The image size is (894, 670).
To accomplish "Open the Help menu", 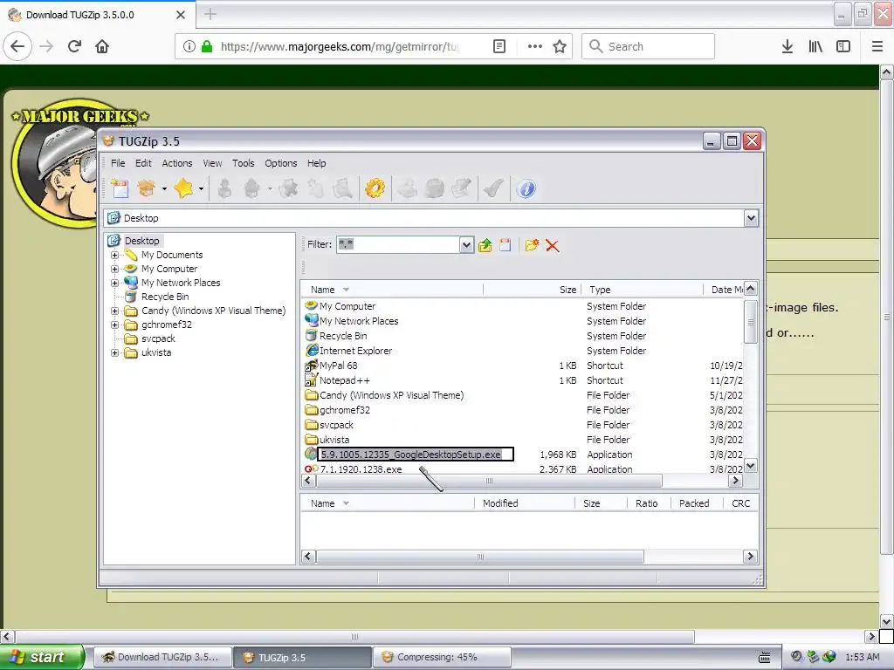I will (x=316, y=163).
